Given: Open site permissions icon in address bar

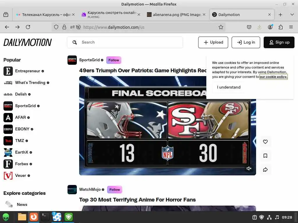Looking at the screenshot, I should click(x=72, y=27).
